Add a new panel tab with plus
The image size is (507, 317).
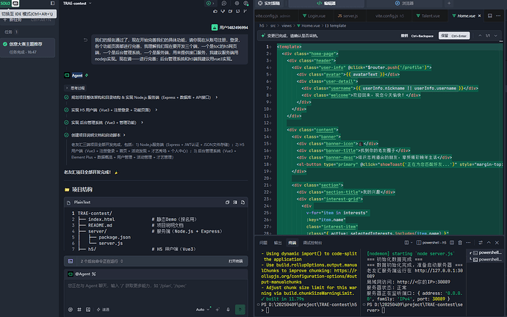click(x=449, y=3)
